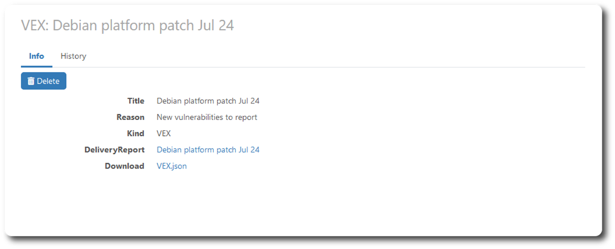Click the 'VEX:' prefix in page heading

[34, 25]
